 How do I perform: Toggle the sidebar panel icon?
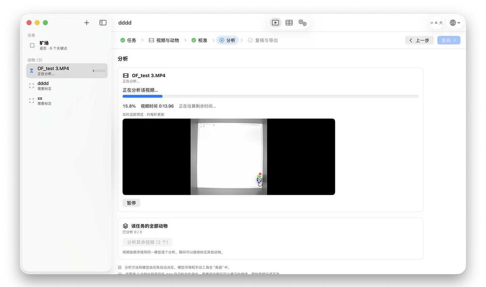pos(103,23)
